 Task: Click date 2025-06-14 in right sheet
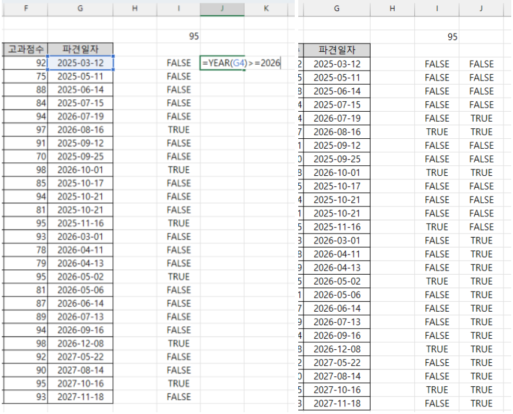[x=337, y=91]
